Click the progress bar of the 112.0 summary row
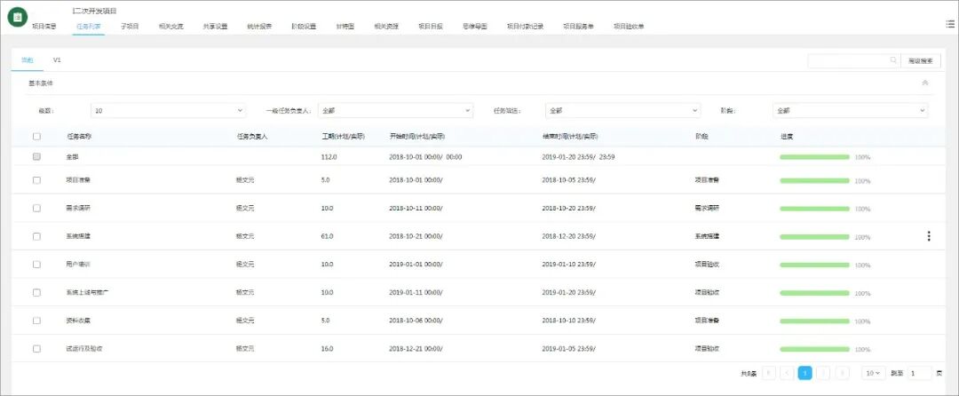The image size is (959, 396). click(x=814, y=157)
